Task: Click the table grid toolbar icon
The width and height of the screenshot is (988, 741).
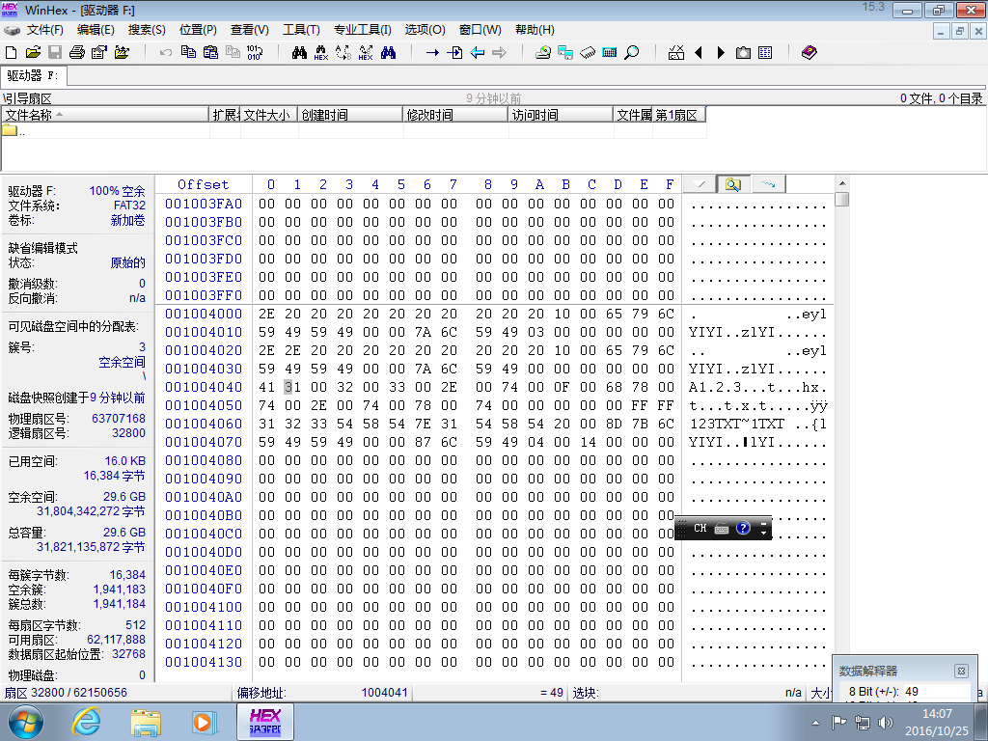Action: click(x=765, y=52)
